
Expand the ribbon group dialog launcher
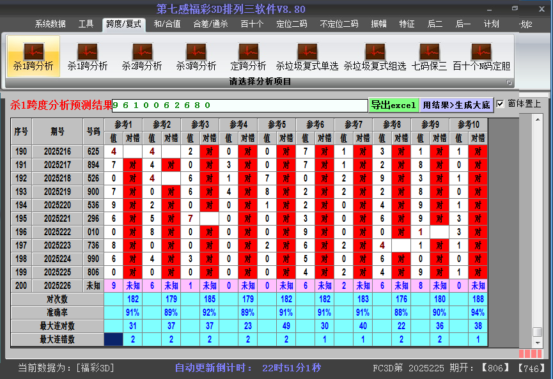tap(509, 82)
